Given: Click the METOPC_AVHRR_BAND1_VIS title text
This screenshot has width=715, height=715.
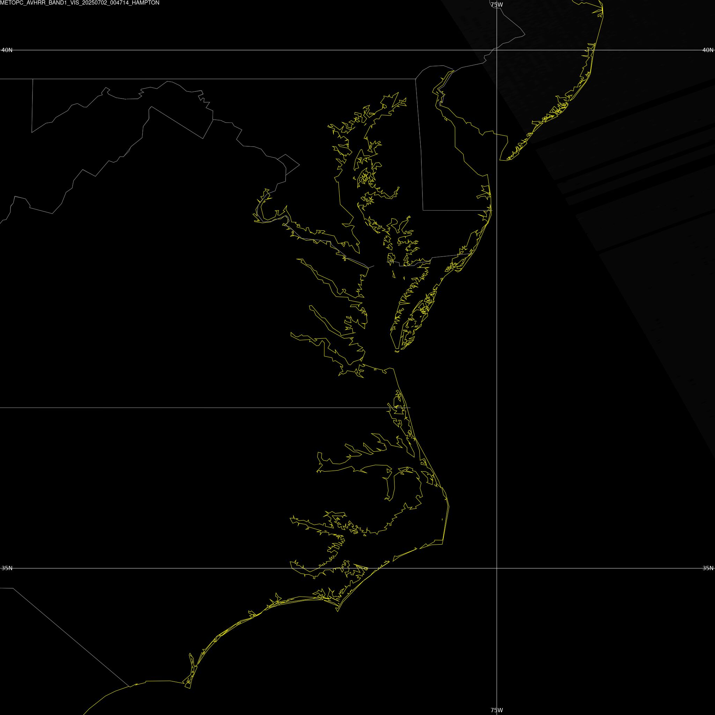Looking at the screenshot, I should coord(80,2).
